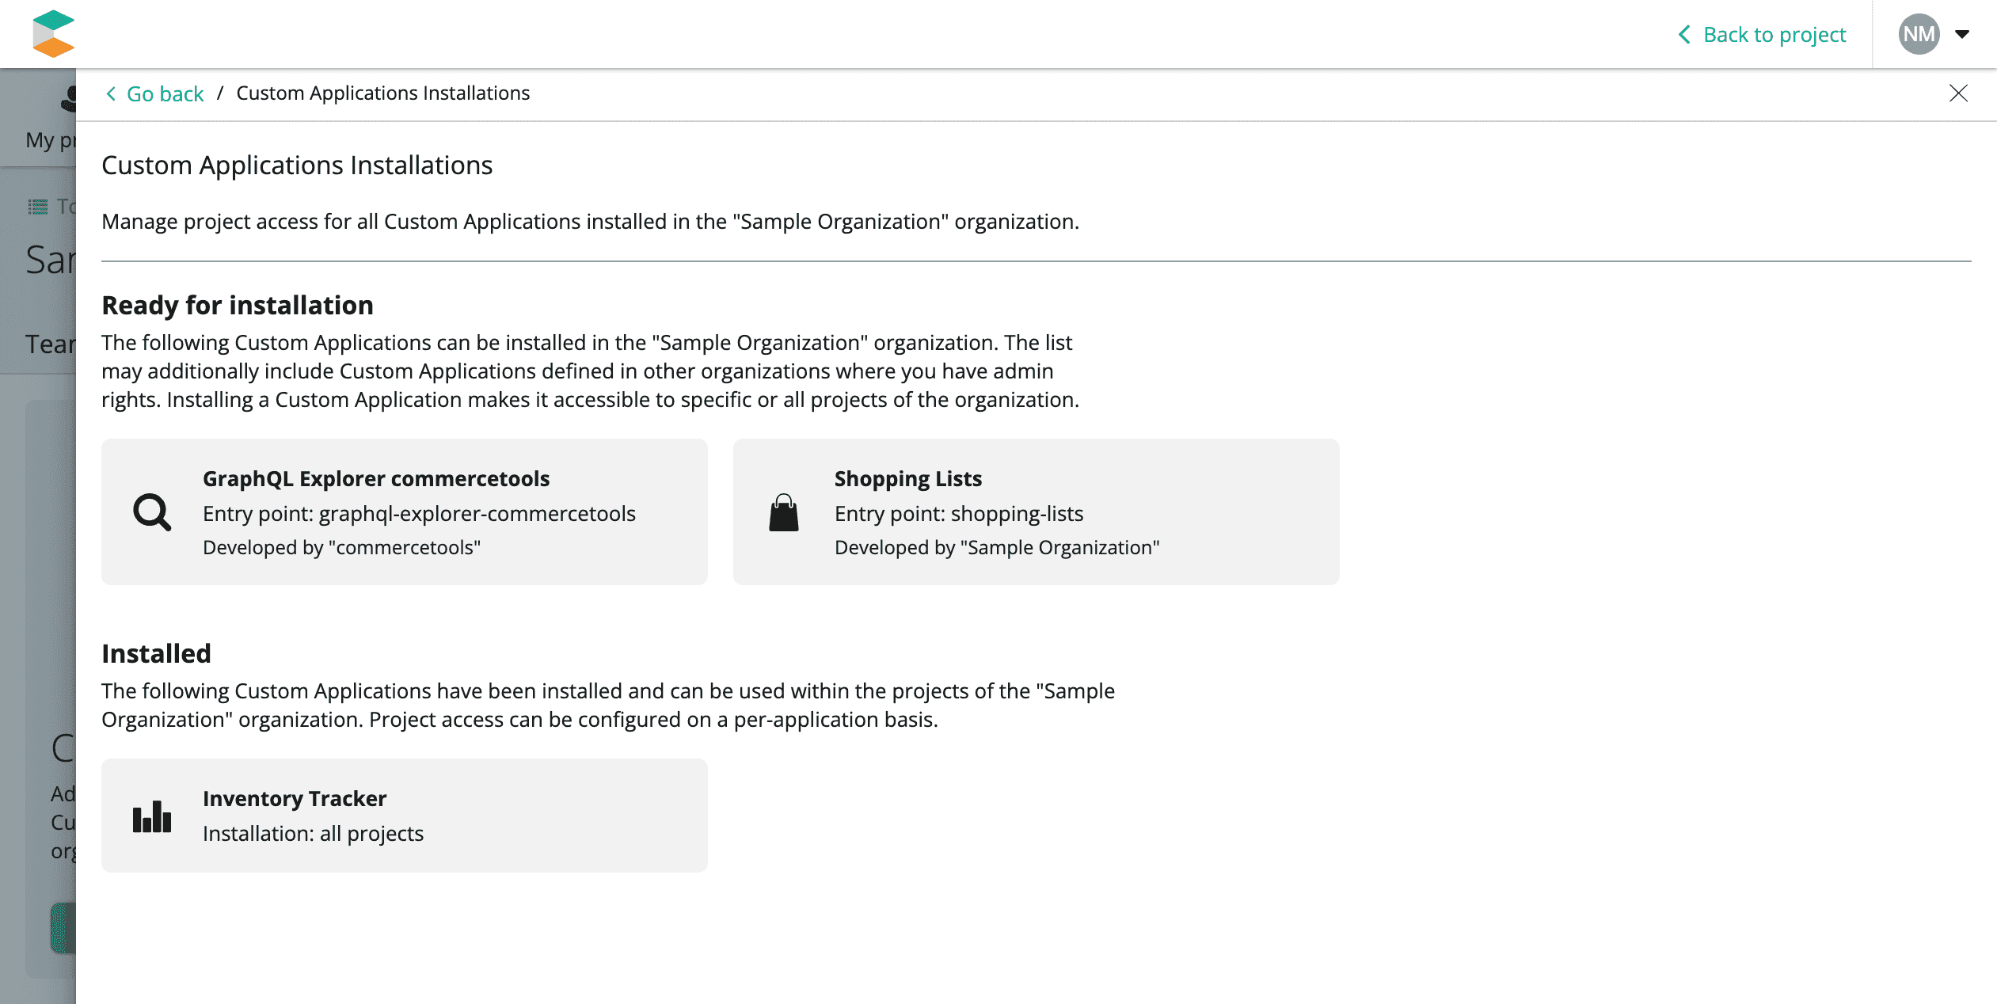Click the partially hidden green button at bottom-left
This screenshot has height=1004, width=1997.
tap(63, 928)
